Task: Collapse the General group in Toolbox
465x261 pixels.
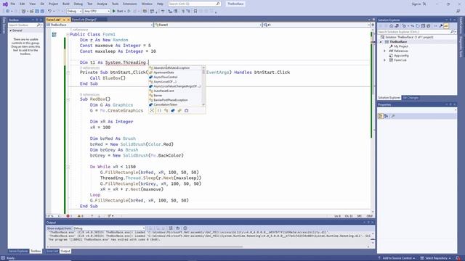Action: point(11,30)
